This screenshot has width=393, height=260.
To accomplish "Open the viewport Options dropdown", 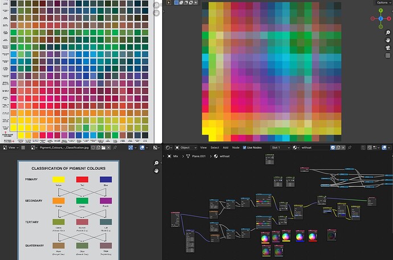I will pos(383,2).
